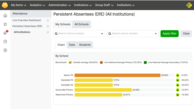Open announcements megaphone icon with badge

(5, 33)
